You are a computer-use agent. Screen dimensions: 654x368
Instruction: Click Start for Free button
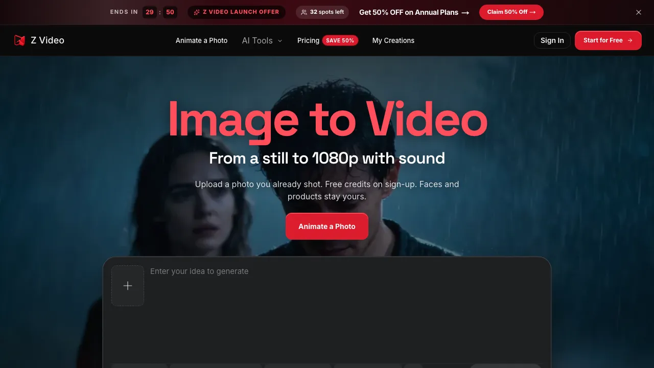(x=608, y=40)
